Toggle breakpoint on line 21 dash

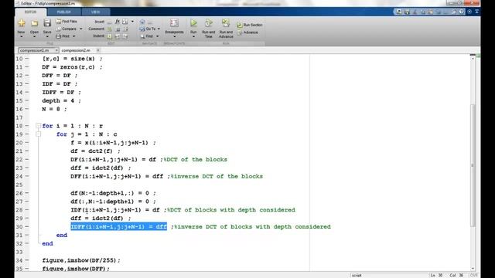click(x=27, y=151)
